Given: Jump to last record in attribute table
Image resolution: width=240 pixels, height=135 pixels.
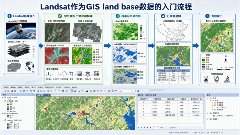Looking at the screenshot, I should coord(151,127).
